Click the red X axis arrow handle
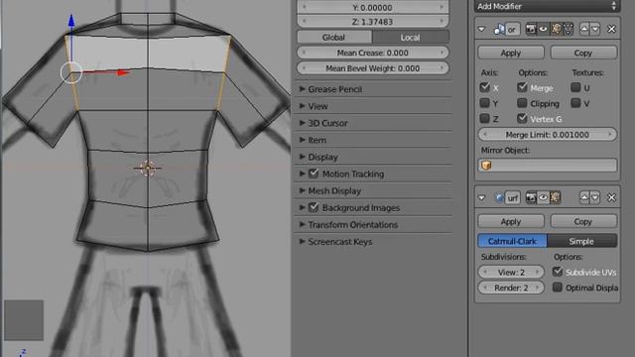This screenshot has width=635, height=357. pos(122,72)
